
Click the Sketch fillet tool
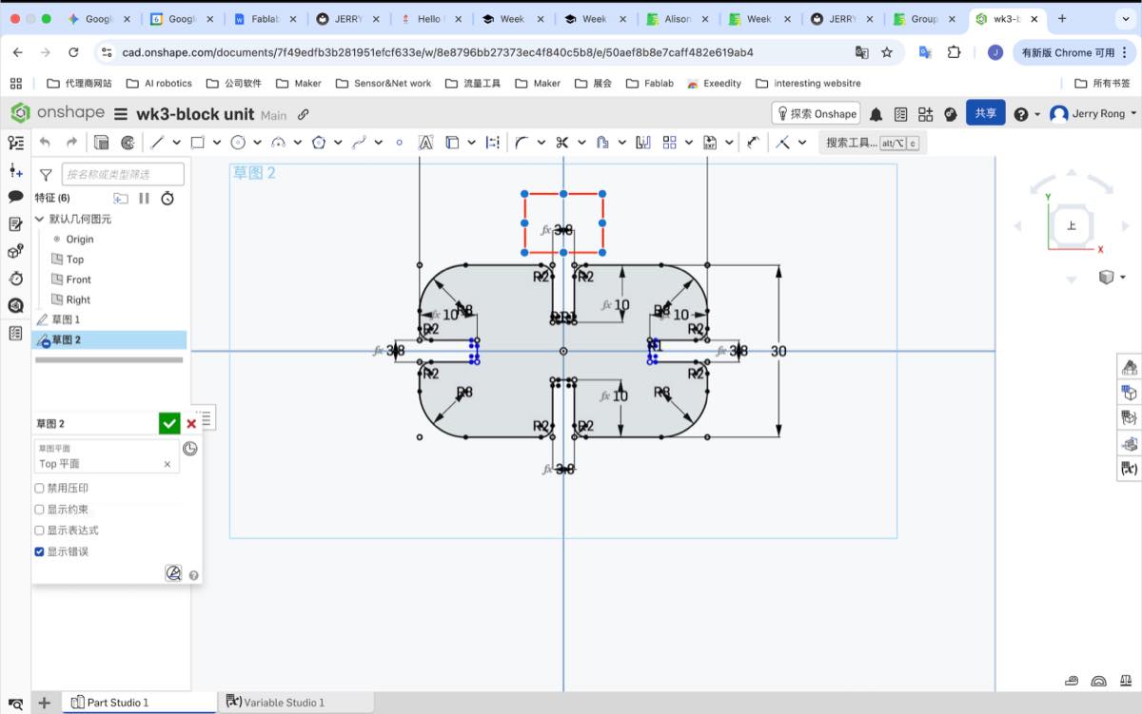pyautogui.click(x=521, y=143)
